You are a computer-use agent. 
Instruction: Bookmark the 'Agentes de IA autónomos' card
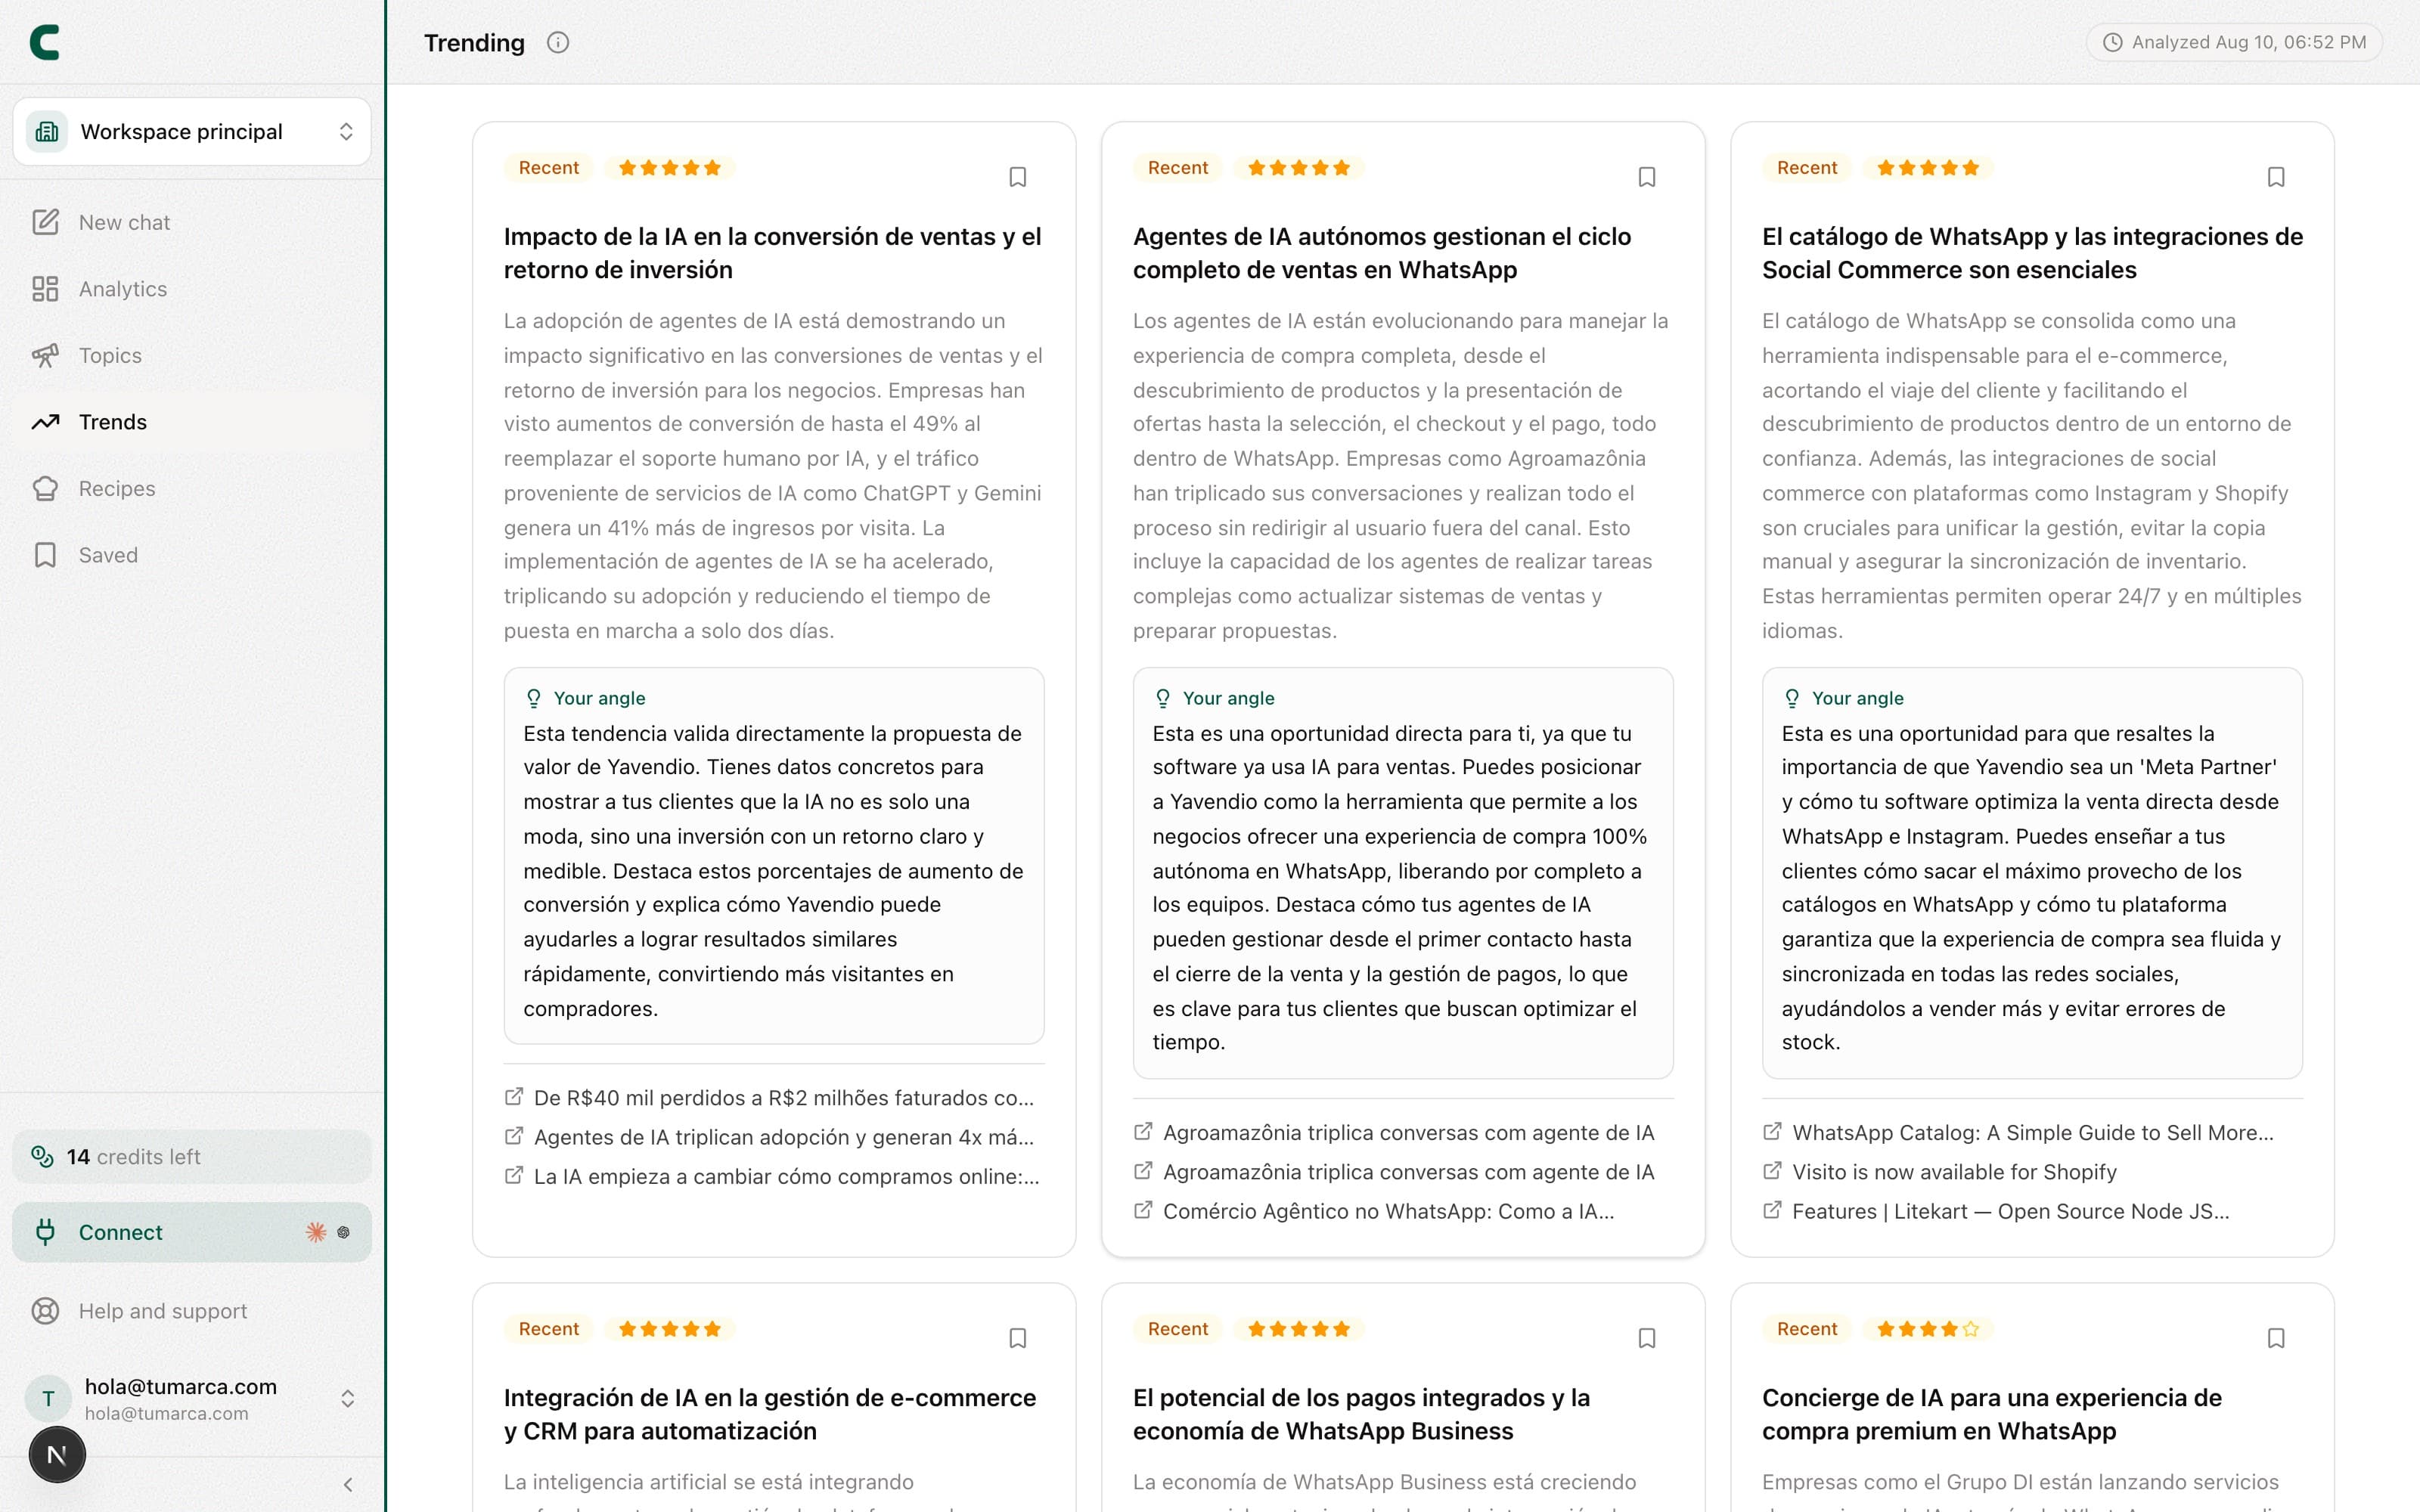click(x=1647, y=177)
